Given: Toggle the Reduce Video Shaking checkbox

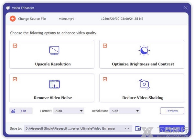Looking at the screenshot, I should [105, 79].
